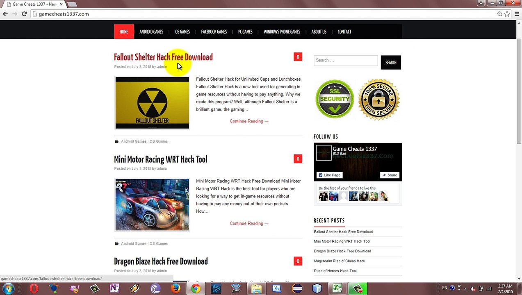Screen dimensions: 522x295
Task: Click the zoom magnifier icon in address bar
Action: click(500, 14)
